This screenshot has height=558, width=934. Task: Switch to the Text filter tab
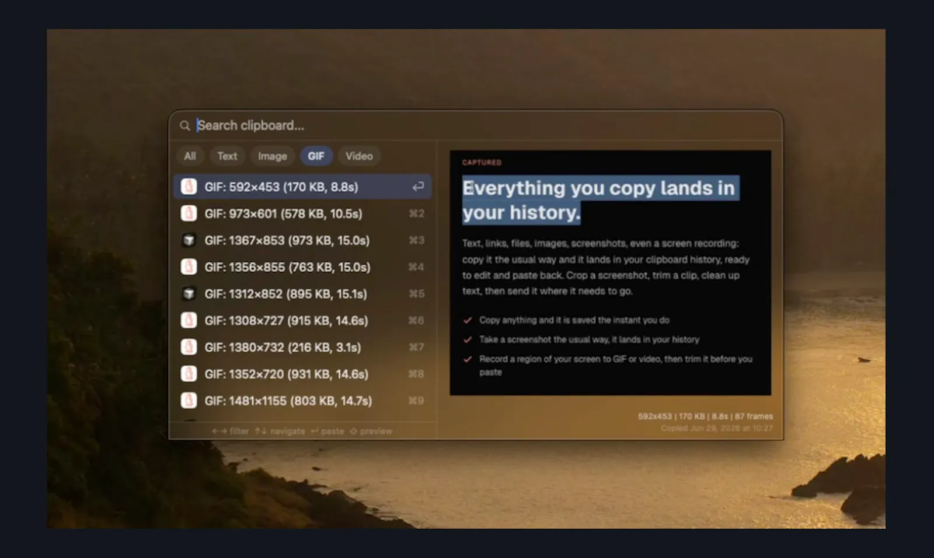coord(227,156)
